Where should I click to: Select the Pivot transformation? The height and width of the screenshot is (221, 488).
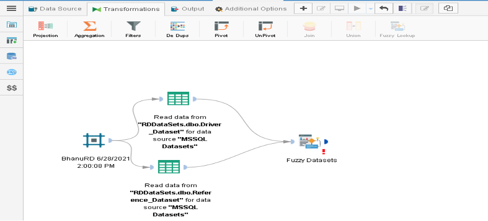tap(221, 30)
